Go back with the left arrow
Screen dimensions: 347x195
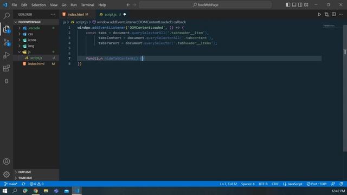click(128, 5)
